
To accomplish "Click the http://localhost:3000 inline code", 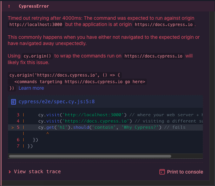I will click(x=36, y=25).
